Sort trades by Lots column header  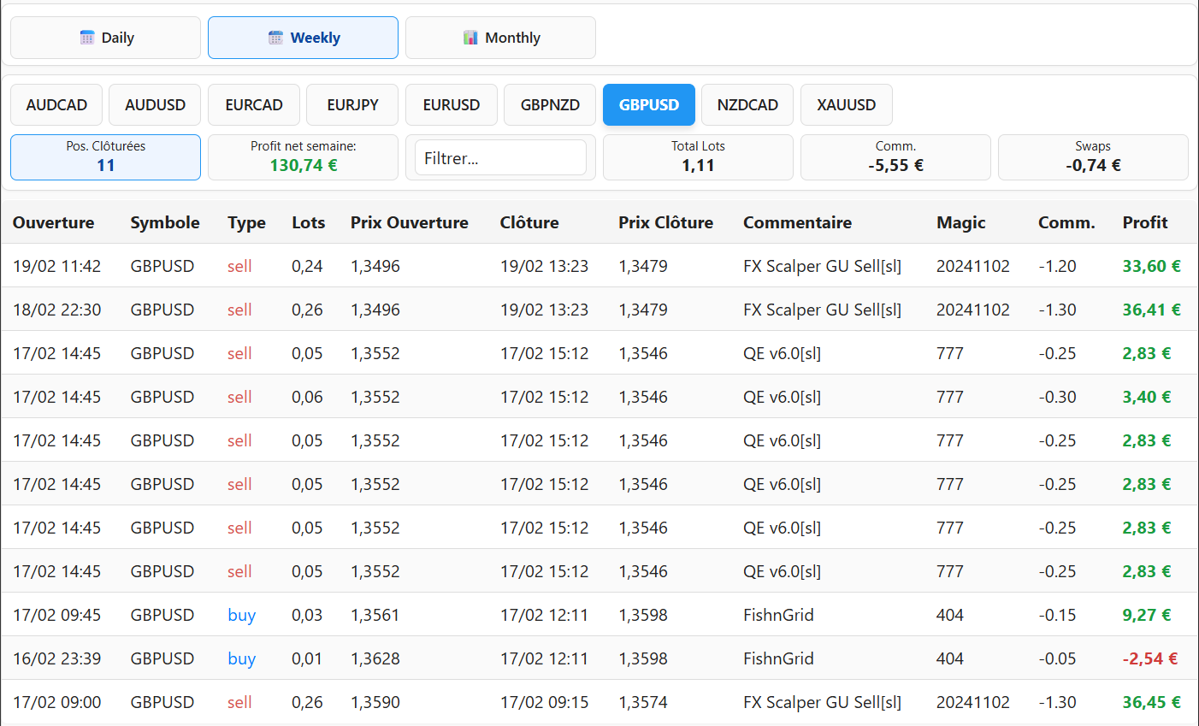coord(308,222)
